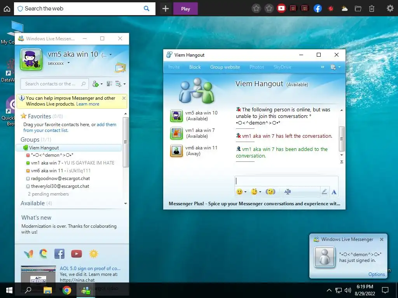
Task: Click the Facebook icon in Messenger footer
Action: click(59, 254)
